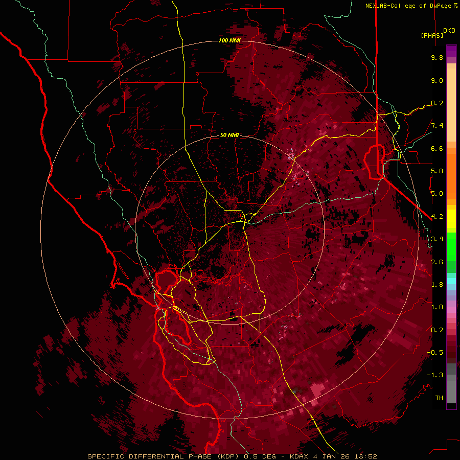This screenshot has height=460, width=460.
Task: Pick the pink segment of the color bar
Action: tap(451, 310)
